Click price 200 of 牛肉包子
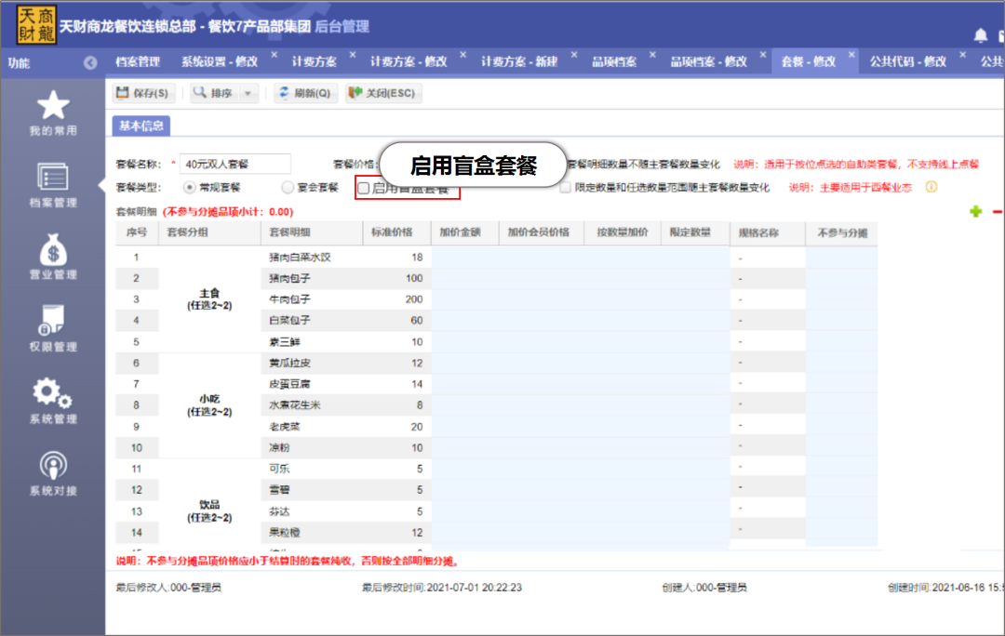The height and width of the screenshot is (636, 1005). click(x=414, y=299)
